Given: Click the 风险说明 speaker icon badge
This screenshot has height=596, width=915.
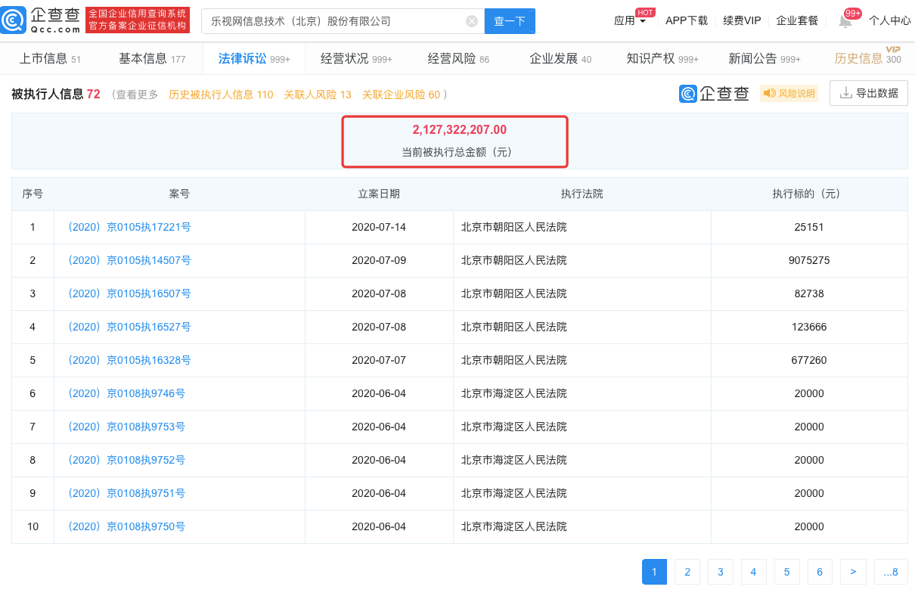Looking at the screenshot, I should (789, 94).
